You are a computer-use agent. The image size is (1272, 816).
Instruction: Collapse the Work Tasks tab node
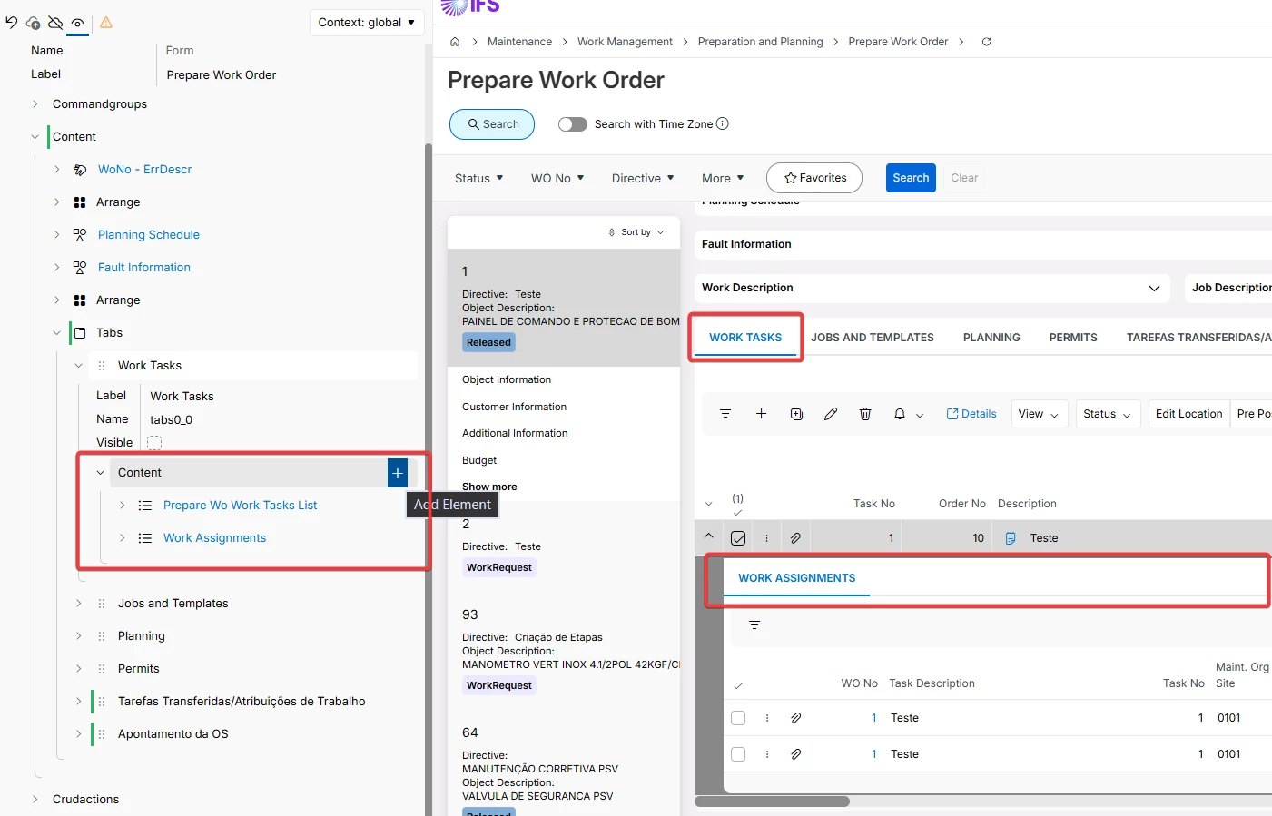[79, 366]
